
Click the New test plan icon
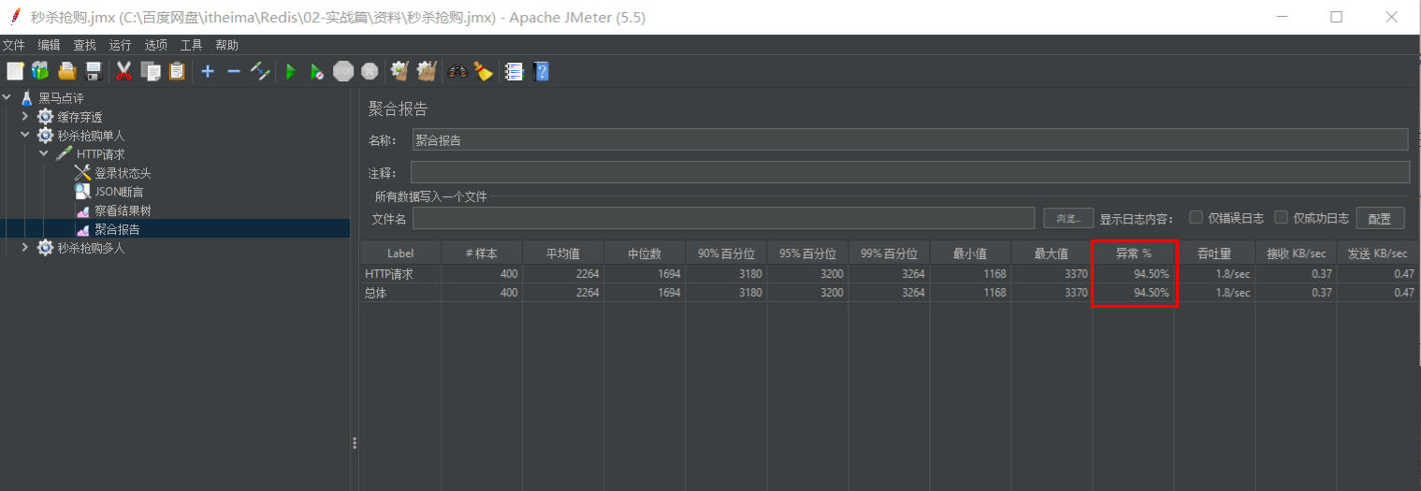(15, 71)
